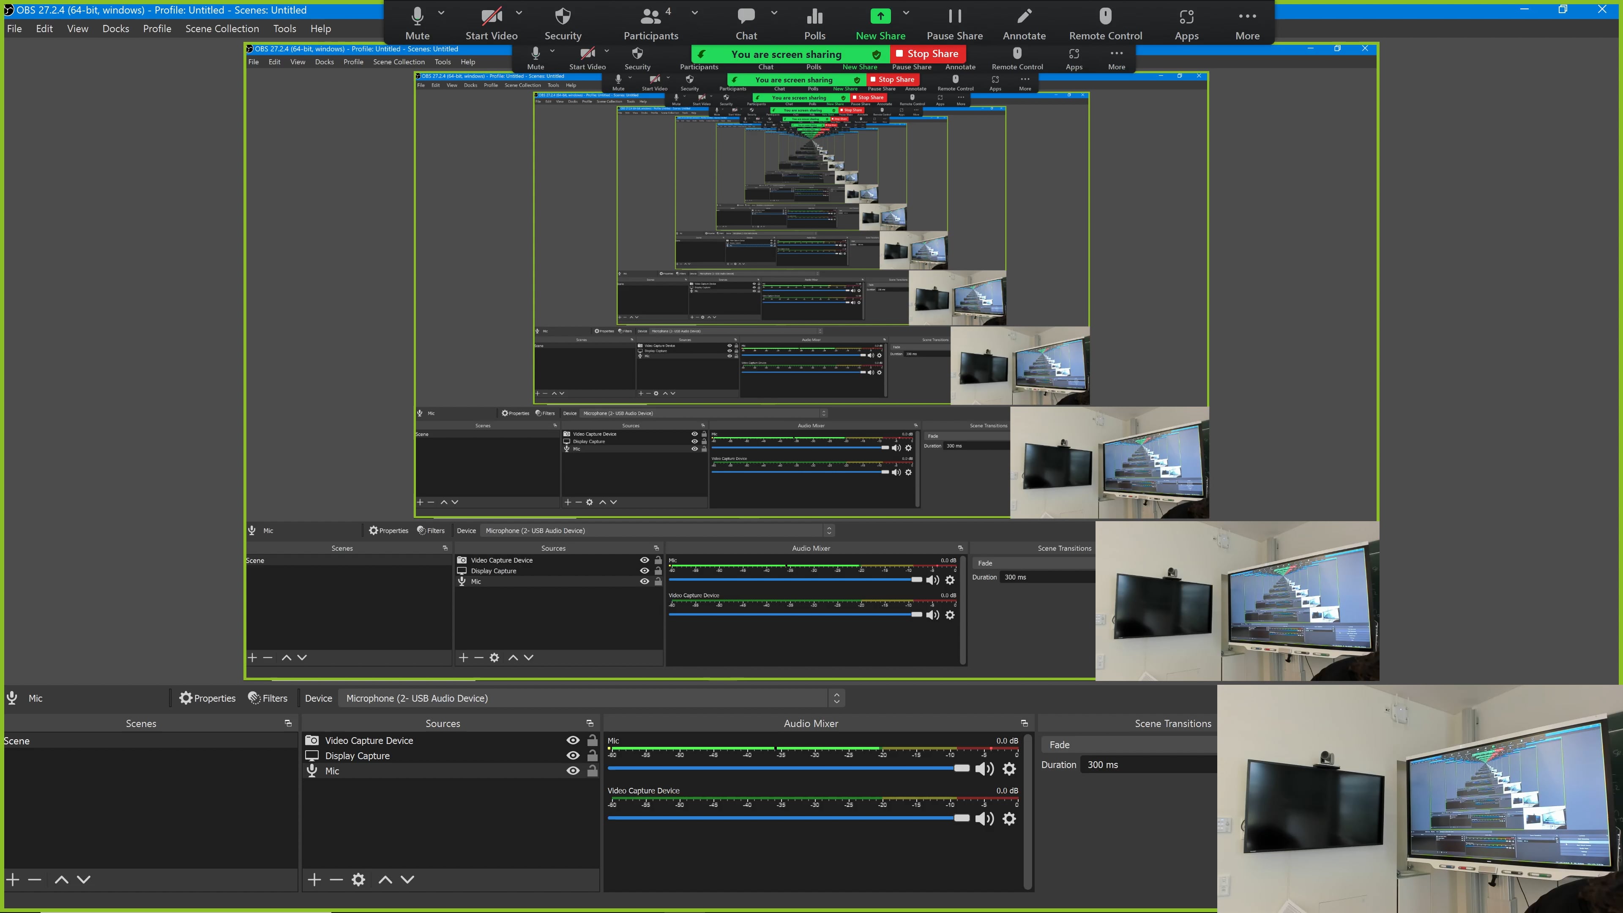Add a new source with plus button
This screenshot has height=913, width=1623.
pos(314,880)
